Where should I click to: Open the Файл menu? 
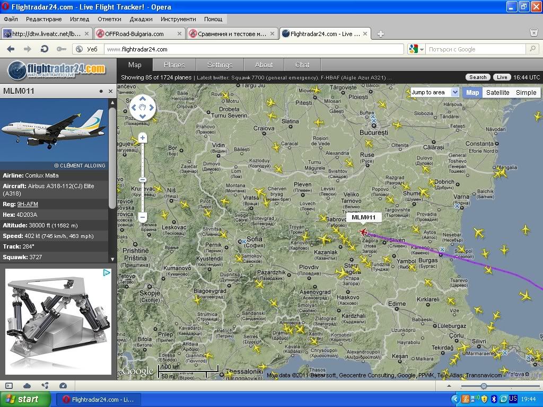click(x=11, y=19)
